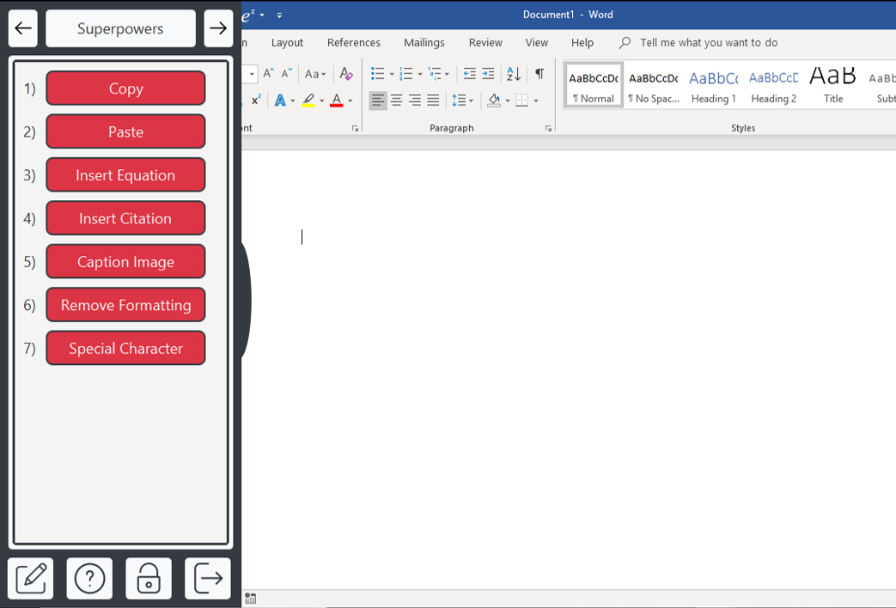The height and width of the screenshot is (608, 896).
Task: Click the Tell me search field
Action: [708, 43]
